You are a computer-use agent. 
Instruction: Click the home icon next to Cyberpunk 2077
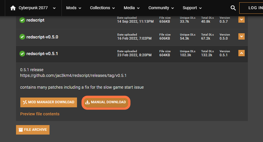click(13, 8)
